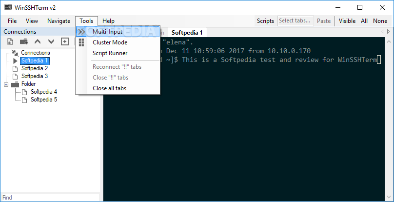Open the Scripts toolbar button
The width and height of the screenshot is (394, 202).
coord(265,21)
